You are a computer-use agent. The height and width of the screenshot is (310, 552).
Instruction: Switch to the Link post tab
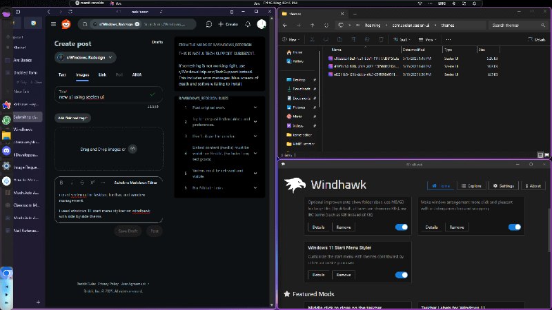point(102,75)
